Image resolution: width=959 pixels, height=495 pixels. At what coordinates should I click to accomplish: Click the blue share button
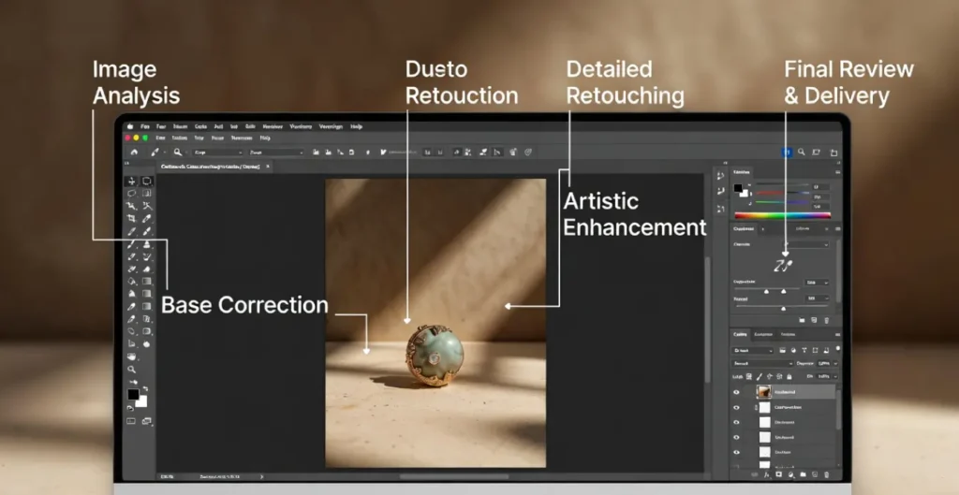coord(787,153)
